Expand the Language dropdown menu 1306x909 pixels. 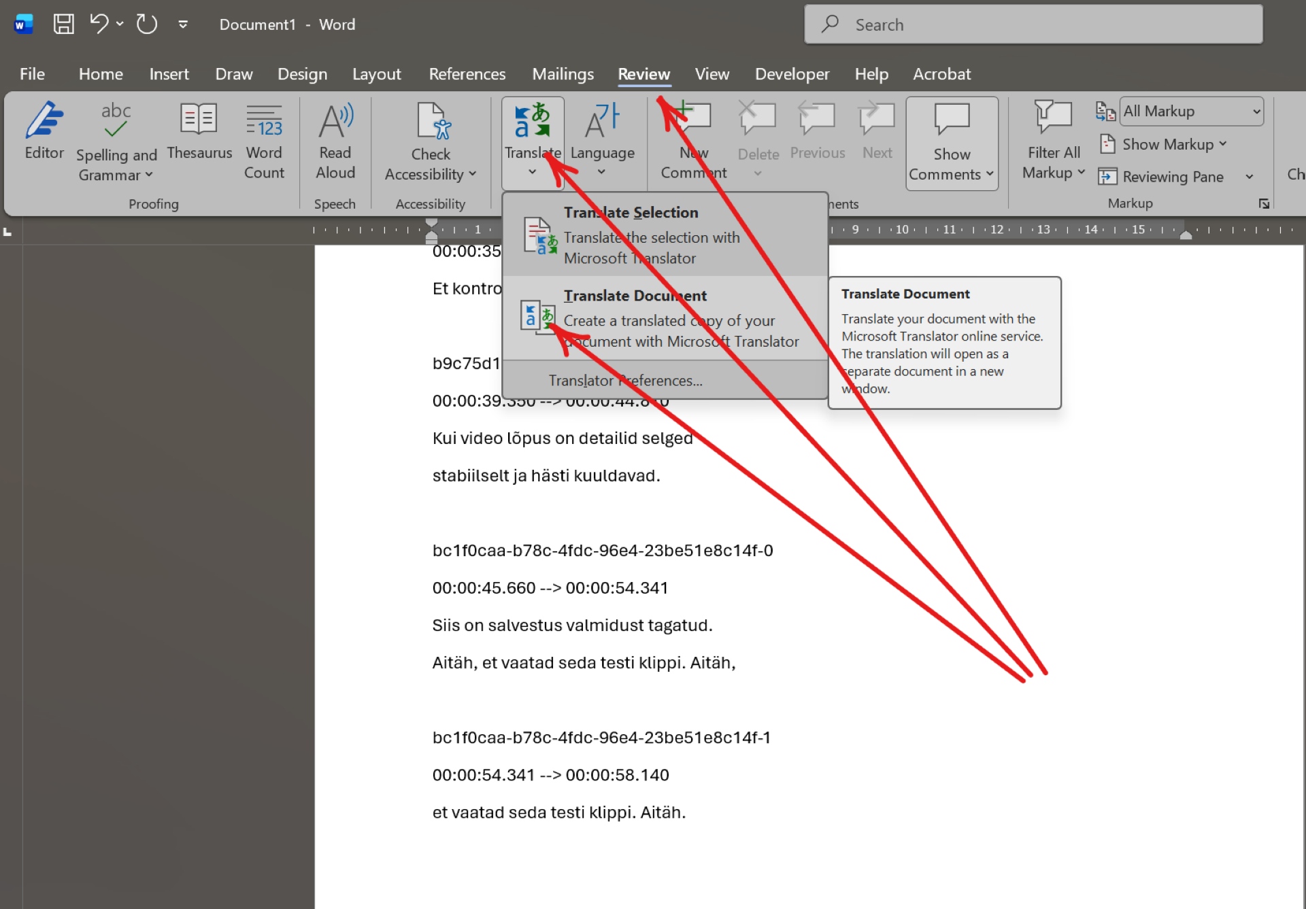click(602, 171)
